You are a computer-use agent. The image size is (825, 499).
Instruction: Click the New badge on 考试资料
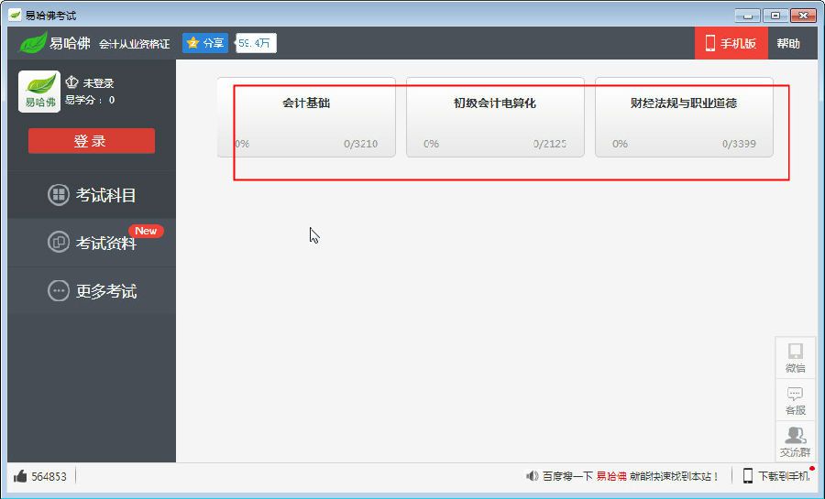click(146, 231)
